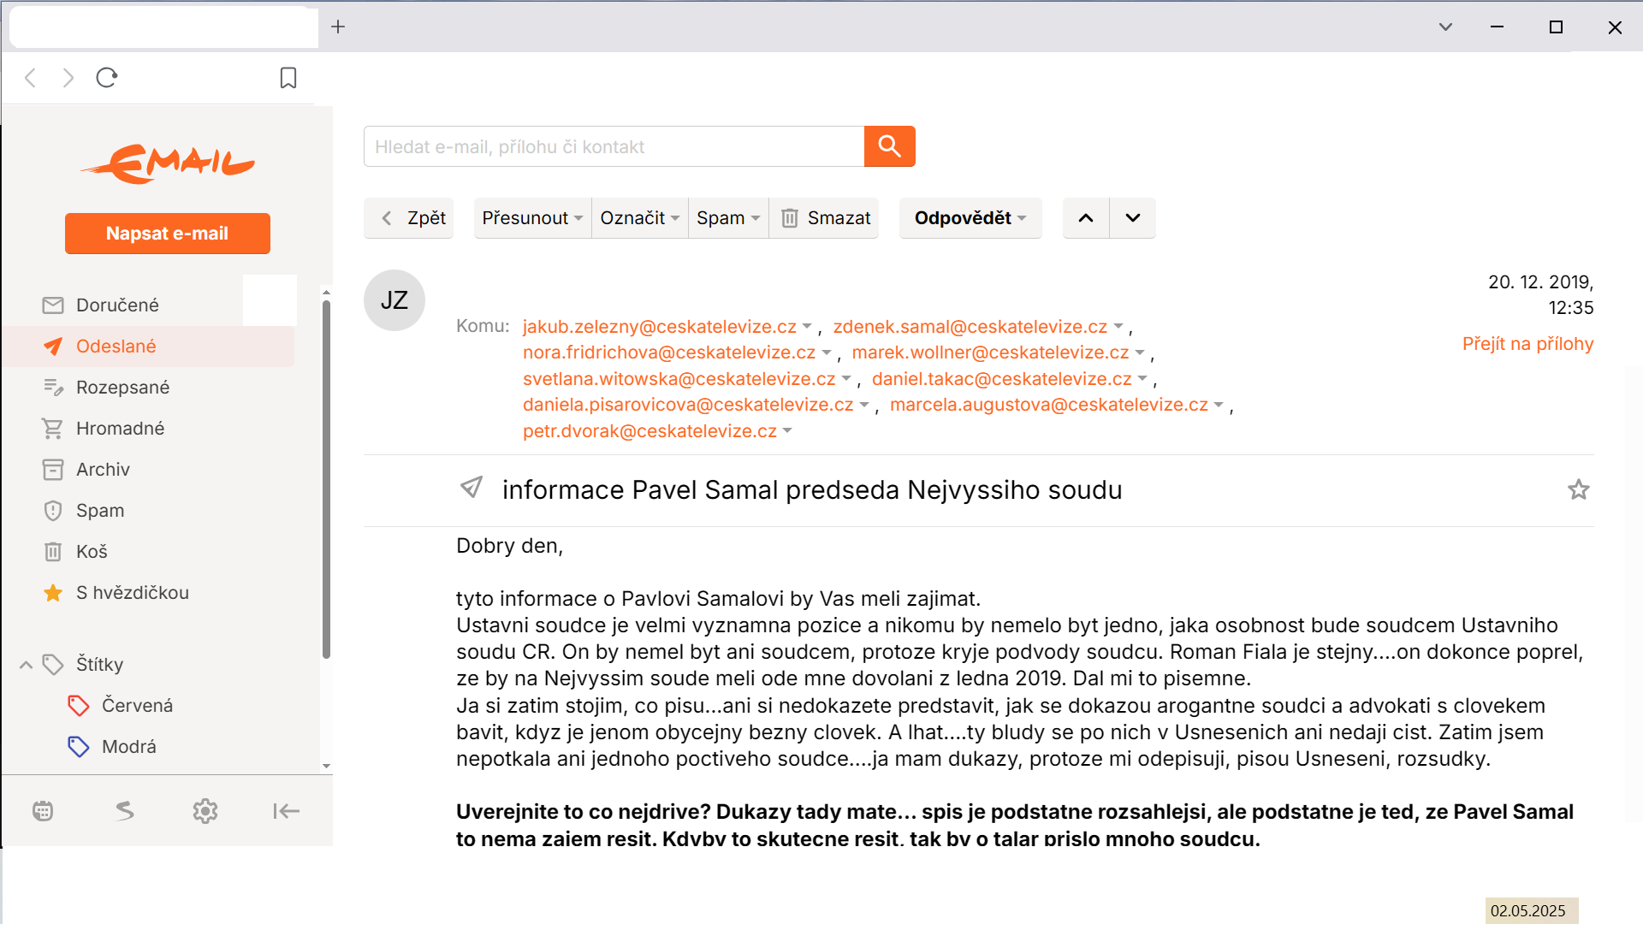The width and height of the screenshot is (1643, 930).
Task: Expand options for marcela.augustova@ceskatelevize.cz
Action: (1219, 405)
